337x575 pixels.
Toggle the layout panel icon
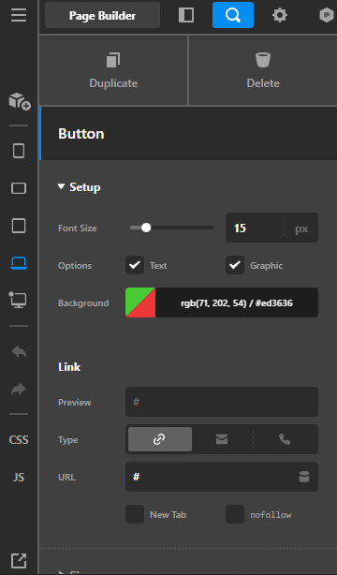(x=186, y=15)
